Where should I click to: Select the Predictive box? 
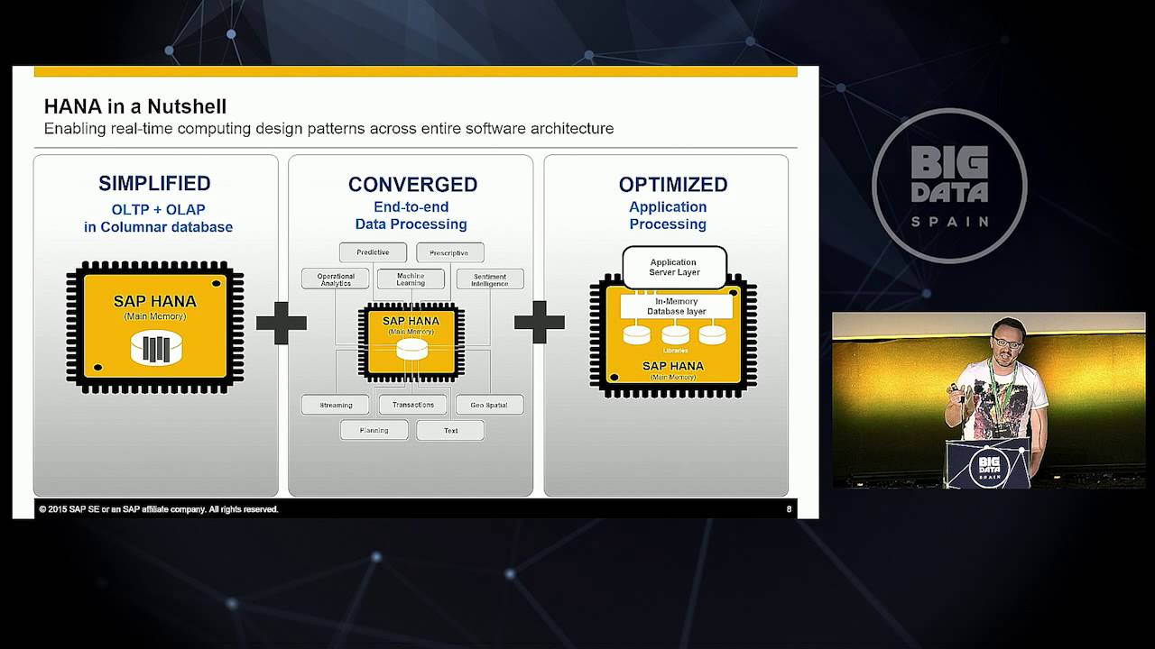coord(373,252)
